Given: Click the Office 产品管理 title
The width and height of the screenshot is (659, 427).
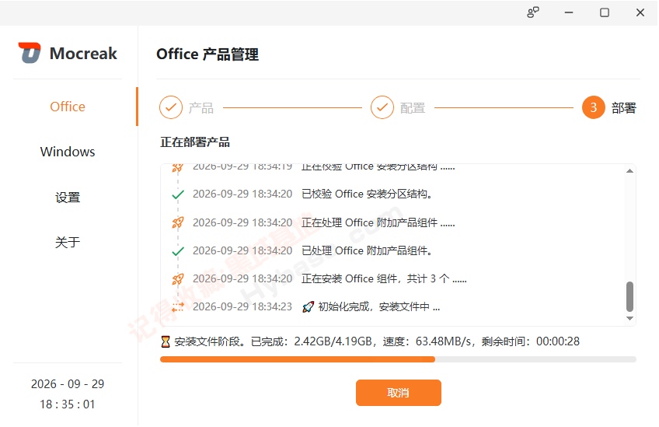Looking at the screenshot, I should [207, 54].
